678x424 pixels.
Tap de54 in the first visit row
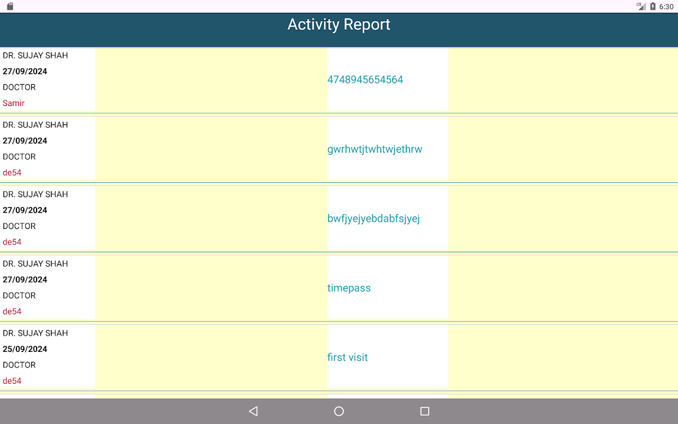point(12,381)
